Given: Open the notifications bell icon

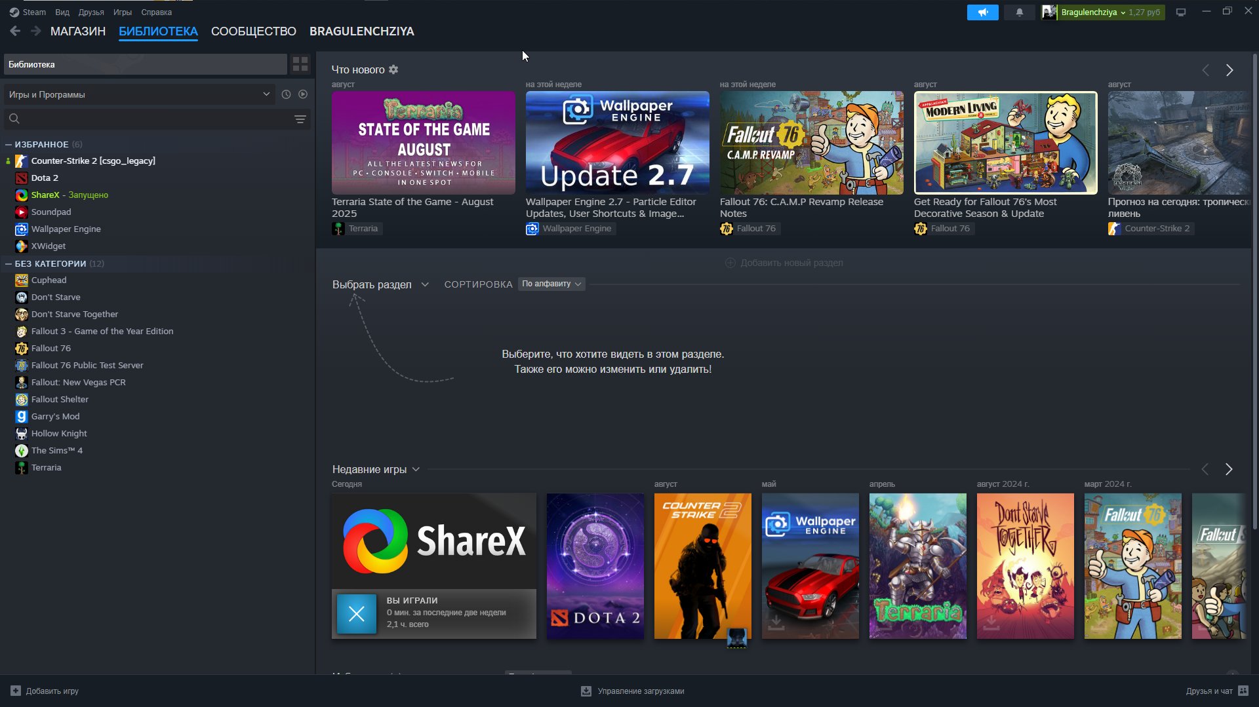Looking at the screenshot, I should 1019,12.
